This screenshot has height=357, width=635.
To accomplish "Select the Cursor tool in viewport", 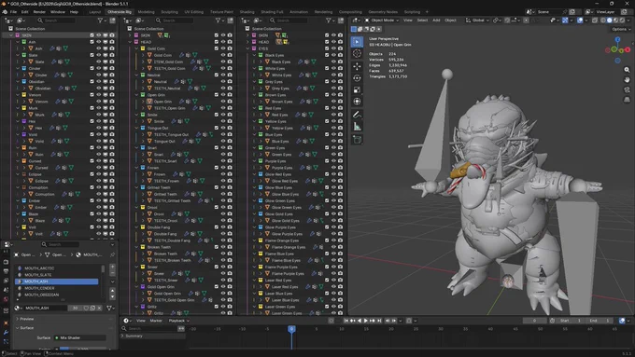I will [x=357, y=53].
